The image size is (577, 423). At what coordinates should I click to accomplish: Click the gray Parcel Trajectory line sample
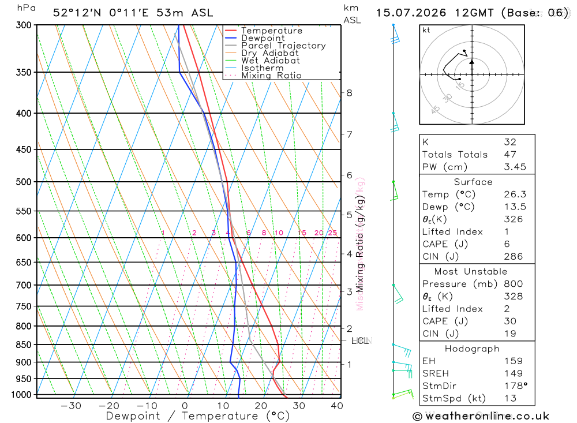(231, 46)
